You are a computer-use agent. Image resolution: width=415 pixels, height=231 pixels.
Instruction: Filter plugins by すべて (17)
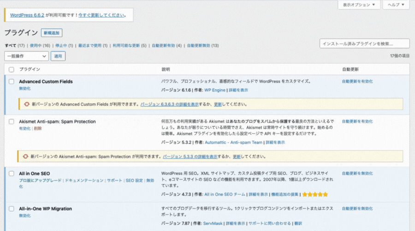(15, 46)
